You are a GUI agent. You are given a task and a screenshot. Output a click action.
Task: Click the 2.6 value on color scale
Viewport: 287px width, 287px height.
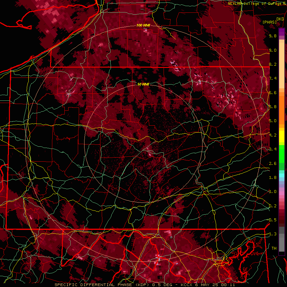pos(273,164)
